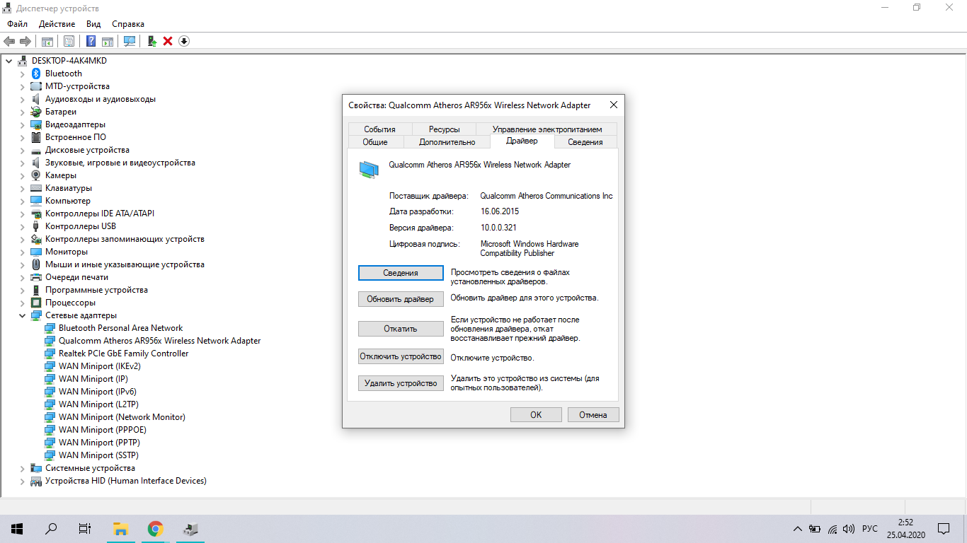Click show/hide console tree toolbar icon
Screen dimensions: 967x543
[47, 41]
